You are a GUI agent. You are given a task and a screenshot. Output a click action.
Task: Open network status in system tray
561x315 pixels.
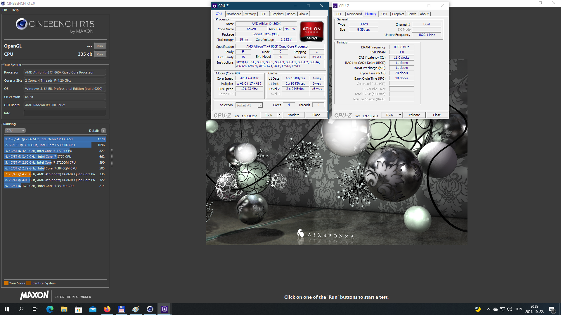coord(503,309)
